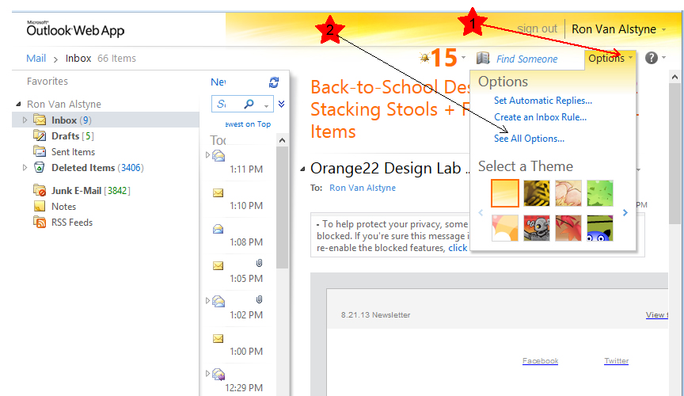Viewport: 684px width, 396px height.
Task: Choose See All Options
Action: click(529, 139)
